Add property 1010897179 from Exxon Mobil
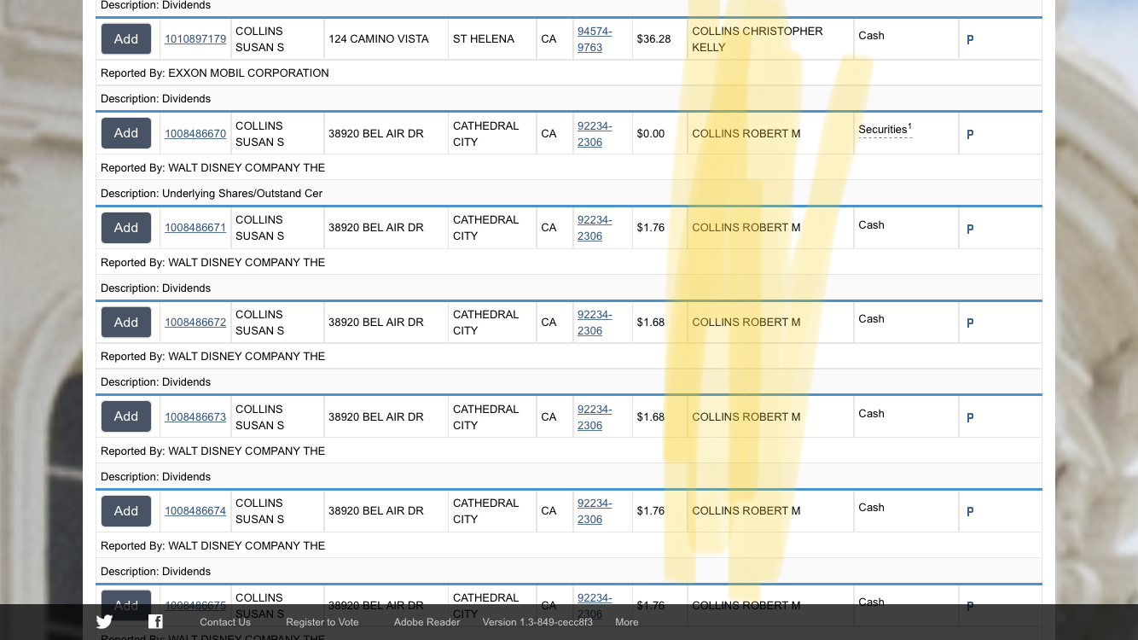Screen dimensions: 1138x640 (126, 39)
